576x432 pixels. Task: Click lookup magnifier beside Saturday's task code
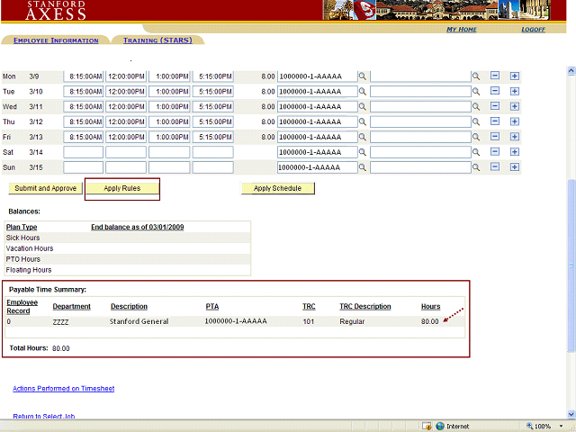pyautogui.click(x=363, y=152)
